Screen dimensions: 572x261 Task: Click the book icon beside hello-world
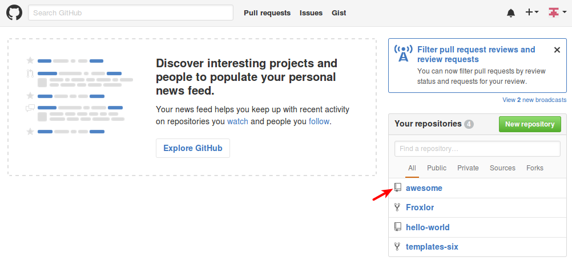click(398, 227)
